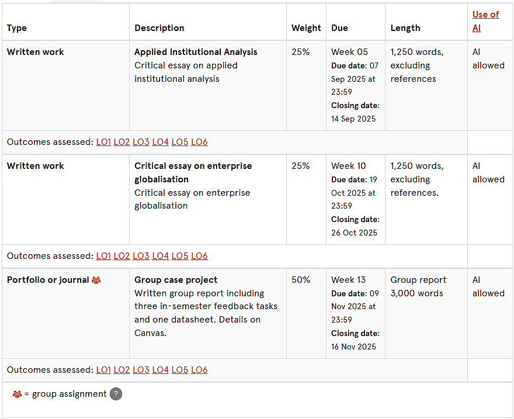Open LO6 in first Outcomes assessed row
Image resolution: width=514 pixels, height=419 pixels.
pyautogui.click(x=199, y=142)
